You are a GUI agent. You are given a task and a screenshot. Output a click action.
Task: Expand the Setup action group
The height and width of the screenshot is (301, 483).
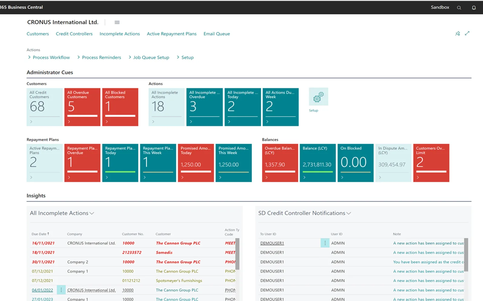[x=185, y=57]
